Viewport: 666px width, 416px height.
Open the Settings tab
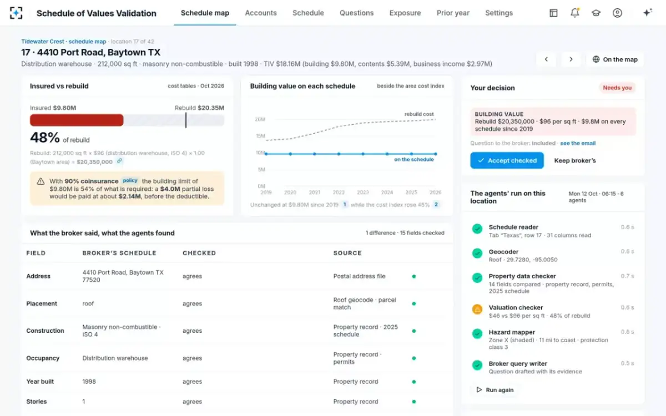[x=499, y=13]
